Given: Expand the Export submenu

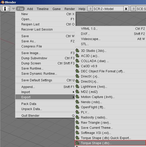Looking at the screenshot, I should point(45,97).
